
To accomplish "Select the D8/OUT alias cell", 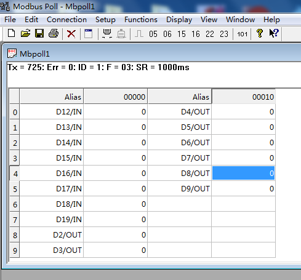I will 180,174.
